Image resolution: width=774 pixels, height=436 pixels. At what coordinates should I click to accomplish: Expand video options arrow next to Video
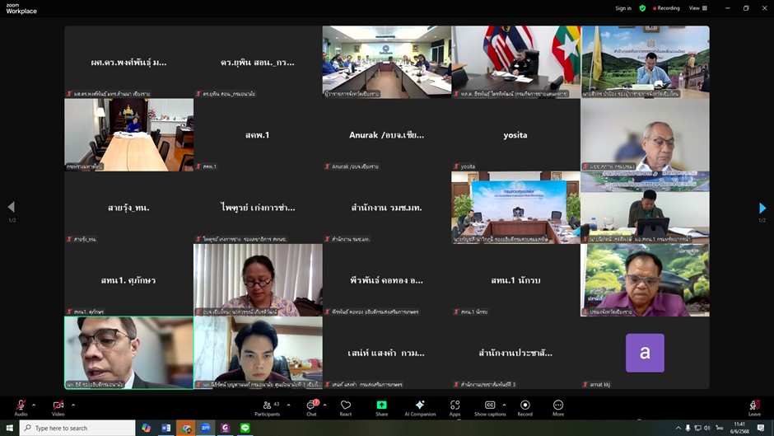pos(73,405)
